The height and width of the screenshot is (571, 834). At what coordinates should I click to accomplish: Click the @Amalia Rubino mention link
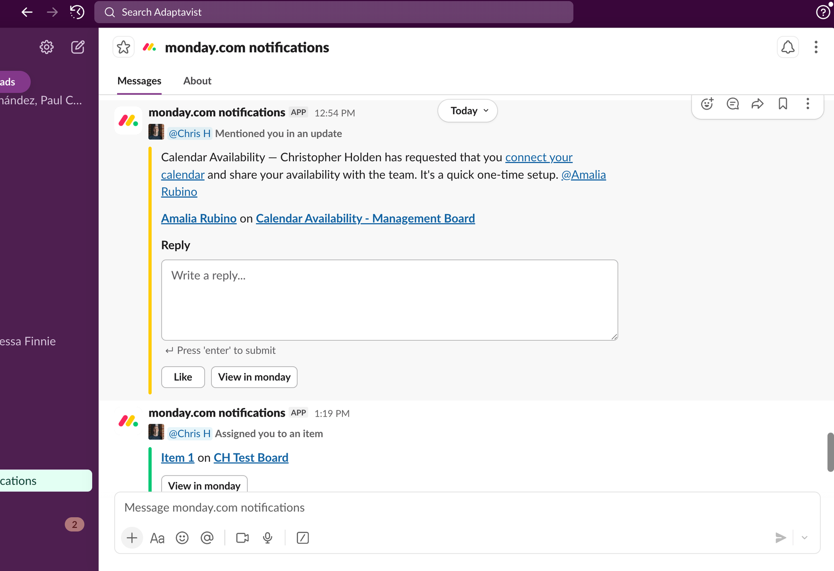tap(583, 175)
